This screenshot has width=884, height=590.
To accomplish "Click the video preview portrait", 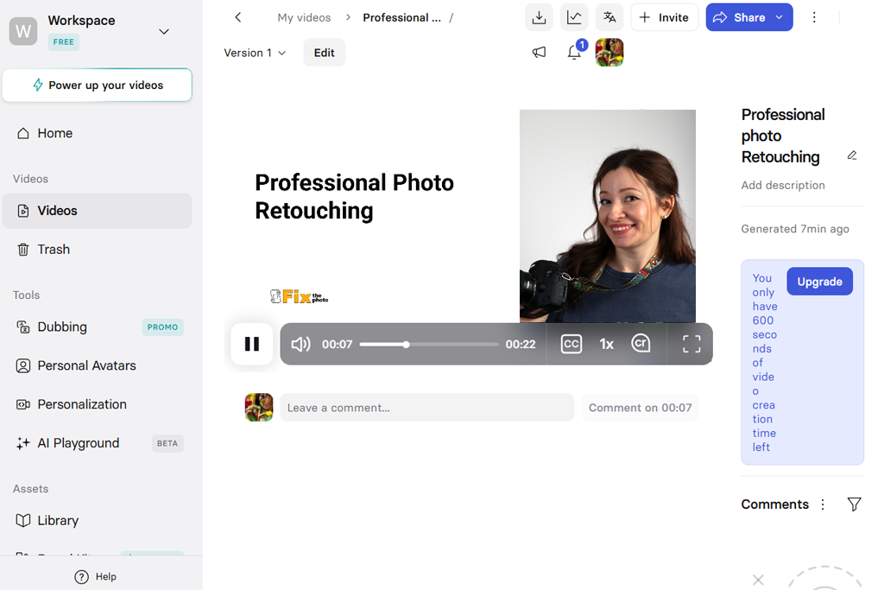I will (x=607, y=216).
